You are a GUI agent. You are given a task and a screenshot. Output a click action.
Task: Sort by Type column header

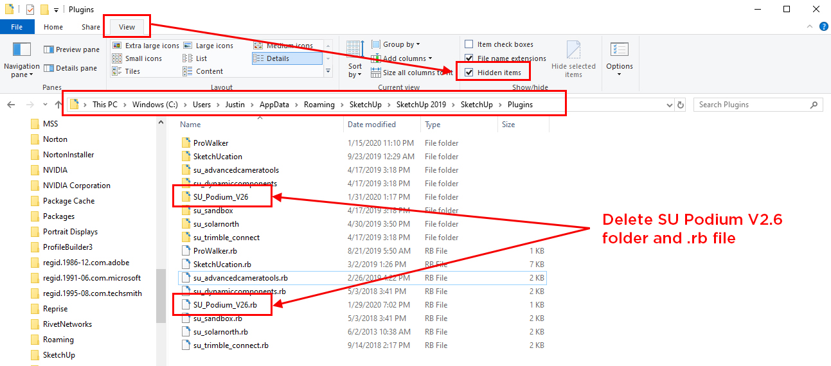(433, 125)
